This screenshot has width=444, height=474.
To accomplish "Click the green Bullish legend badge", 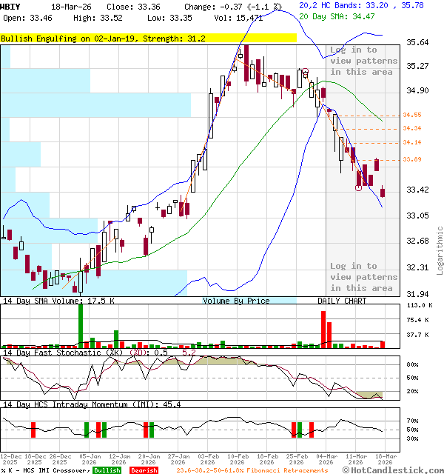I will pyautogui.click(x=107, y=470).
